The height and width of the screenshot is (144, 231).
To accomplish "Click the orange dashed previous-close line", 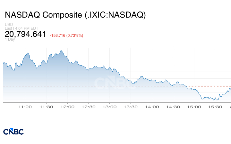I will point(209,86).
